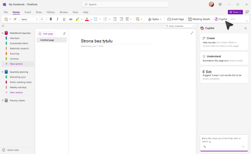Open bullet list style dropdown

100,19
